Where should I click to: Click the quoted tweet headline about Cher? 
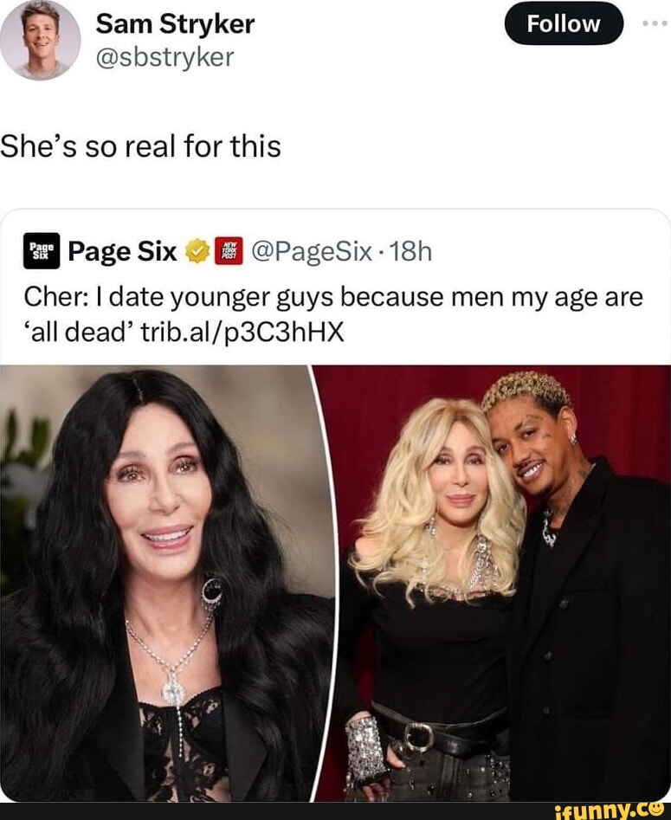pos(333,314)
